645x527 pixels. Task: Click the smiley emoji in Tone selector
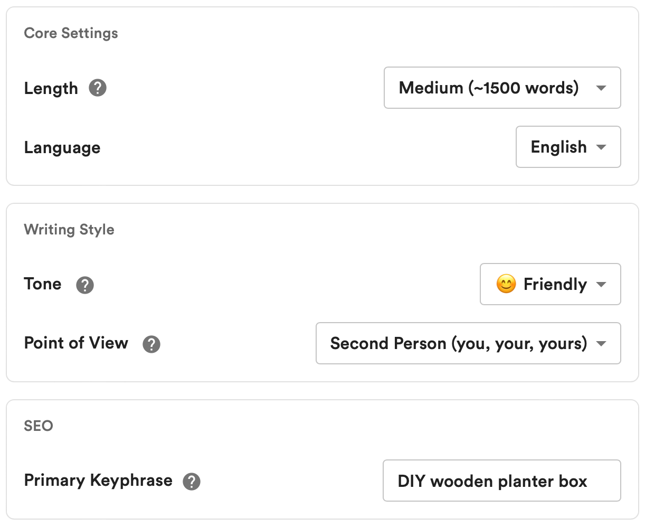pyautogui.click(x=506, y=285)
